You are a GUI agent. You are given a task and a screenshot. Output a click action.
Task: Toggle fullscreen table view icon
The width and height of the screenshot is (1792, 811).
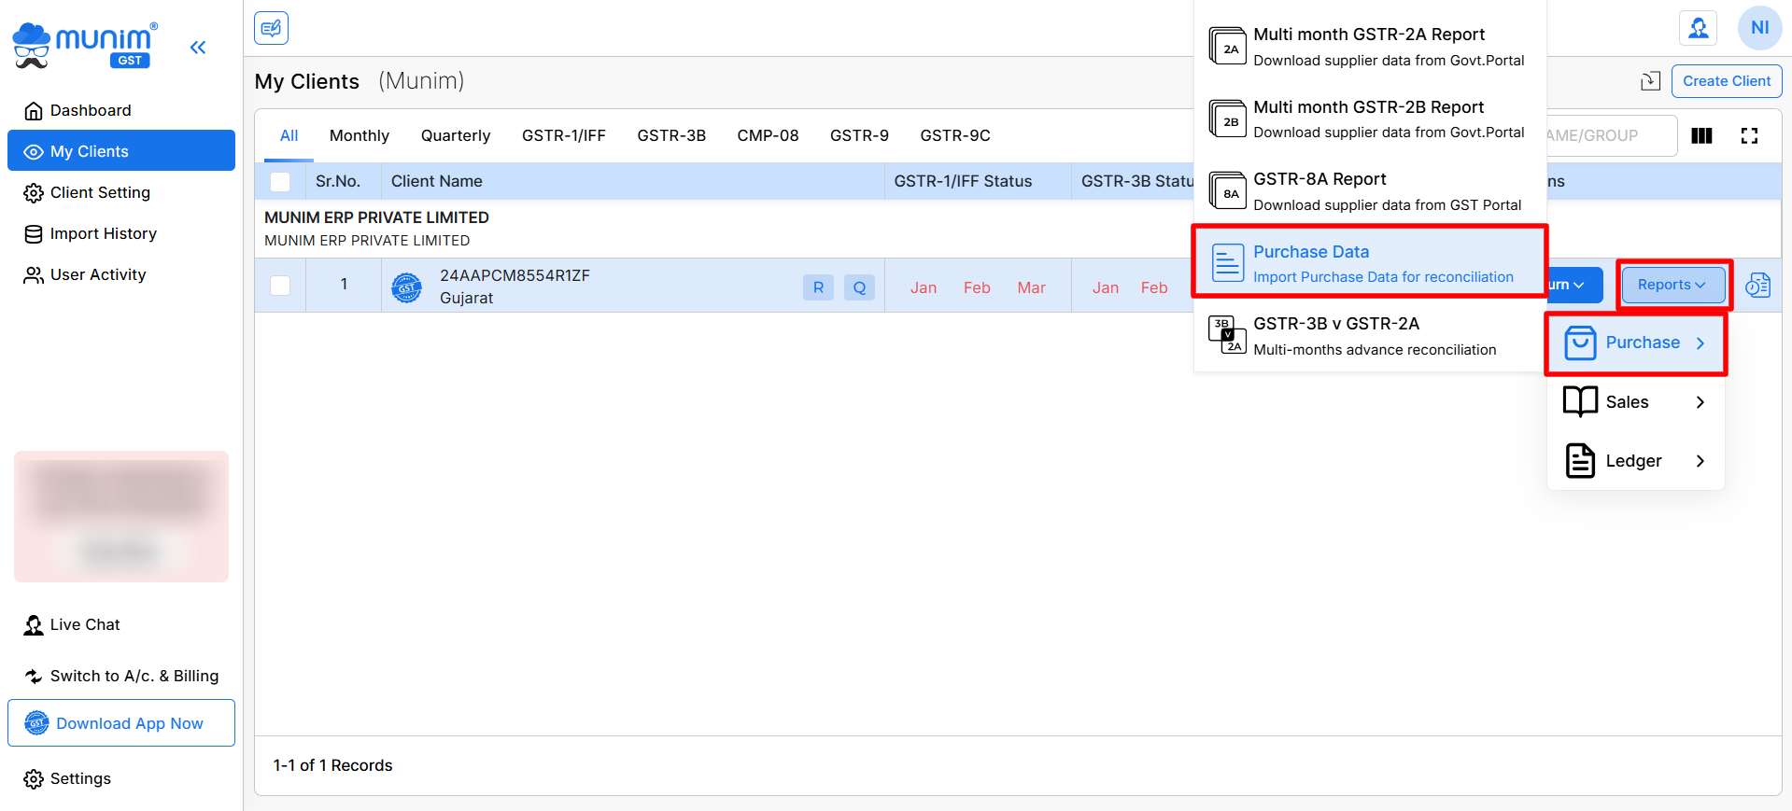click(x=1749, y=136)
